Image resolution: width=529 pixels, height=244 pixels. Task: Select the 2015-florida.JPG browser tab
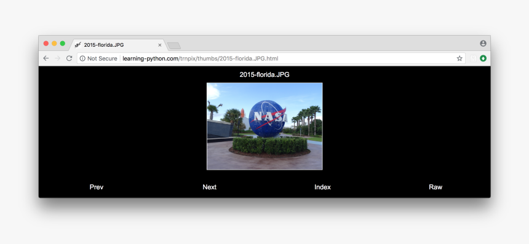tap(118, 45)
